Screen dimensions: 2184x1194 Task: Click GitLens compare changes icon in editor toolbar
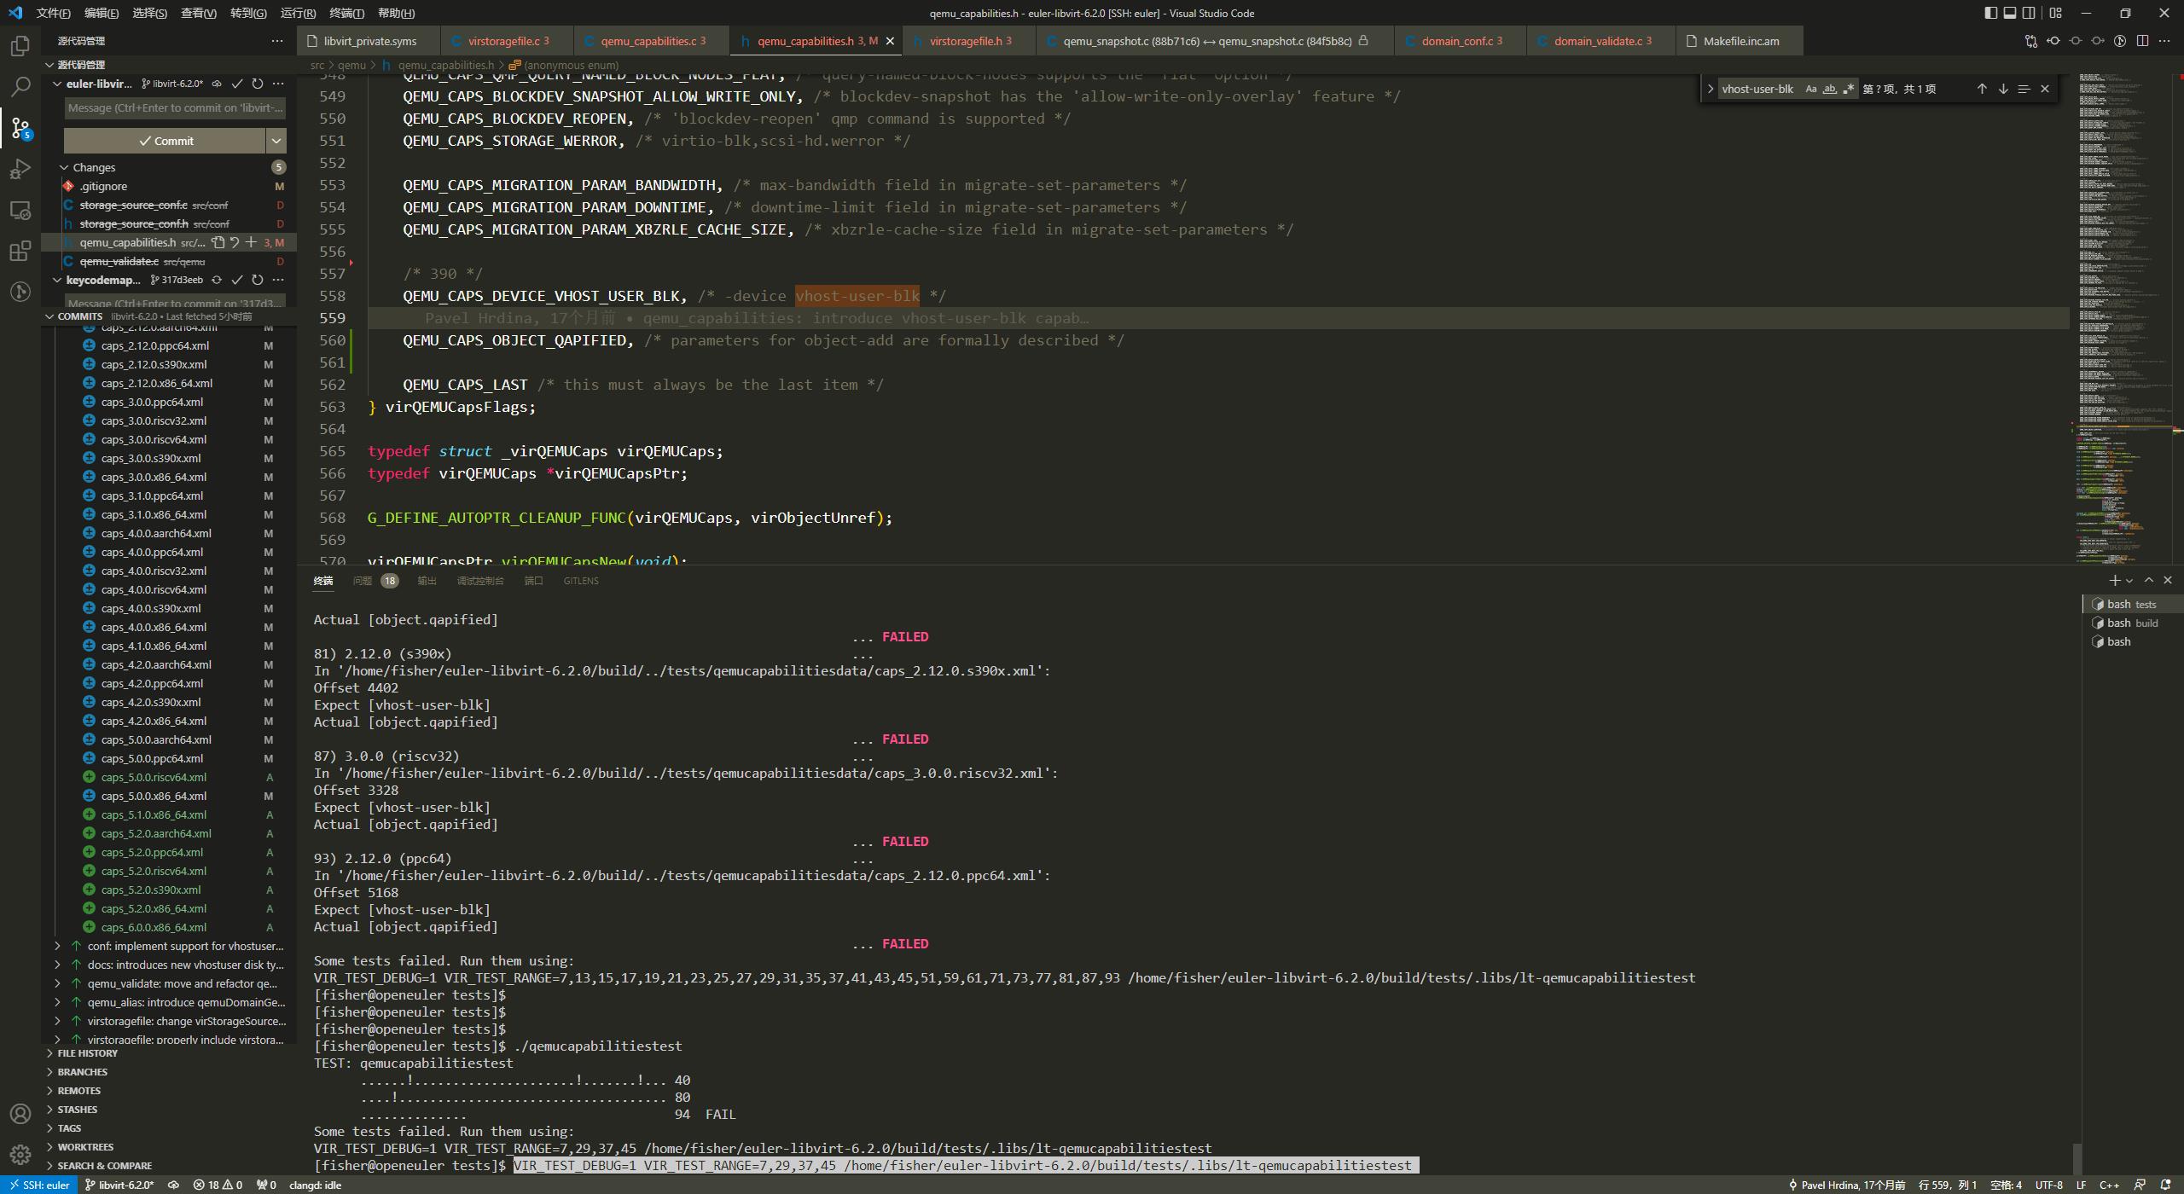[x=2031, y=41]
